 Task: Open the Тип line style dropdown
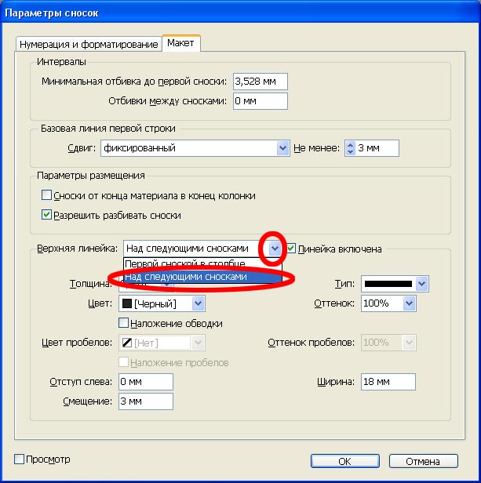[421, 284]
